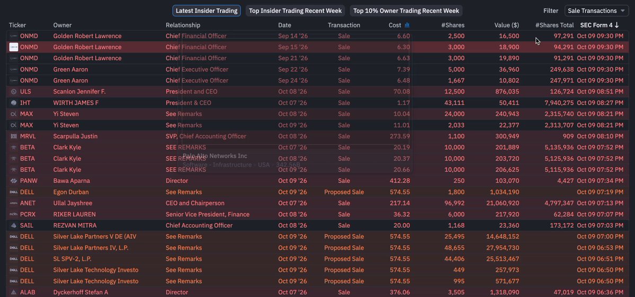Screen dimensions: 635x297
Task: Click the PCRX company logo icon
Action: coord(13,214)
